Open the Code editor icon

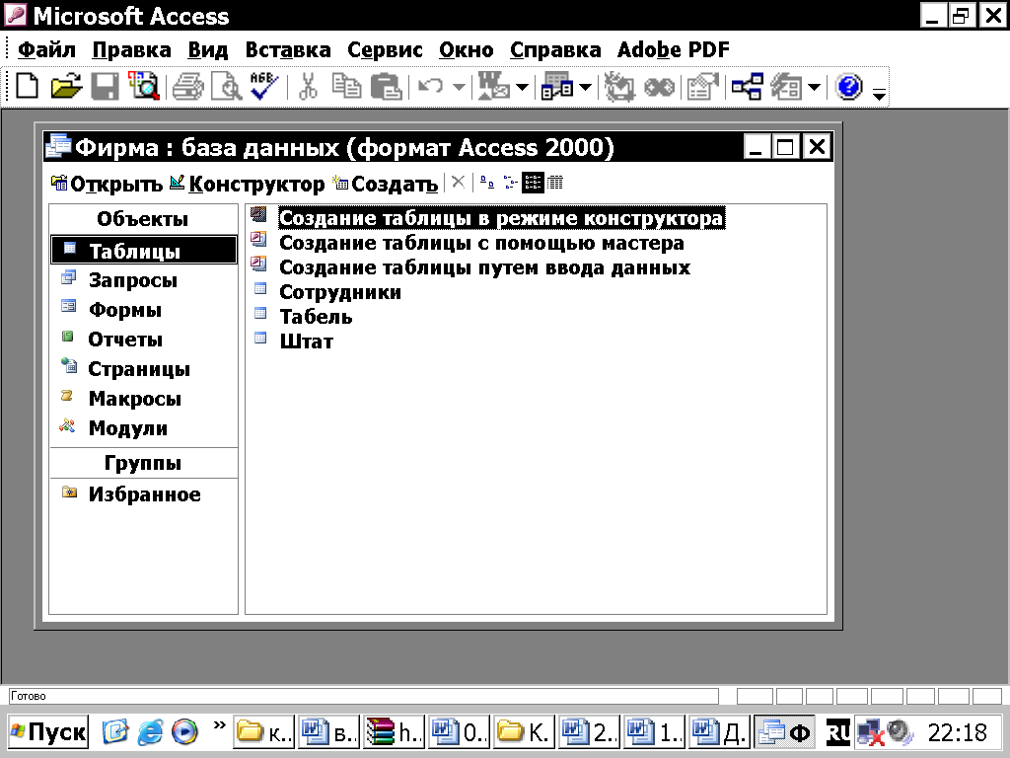point(619,87)
